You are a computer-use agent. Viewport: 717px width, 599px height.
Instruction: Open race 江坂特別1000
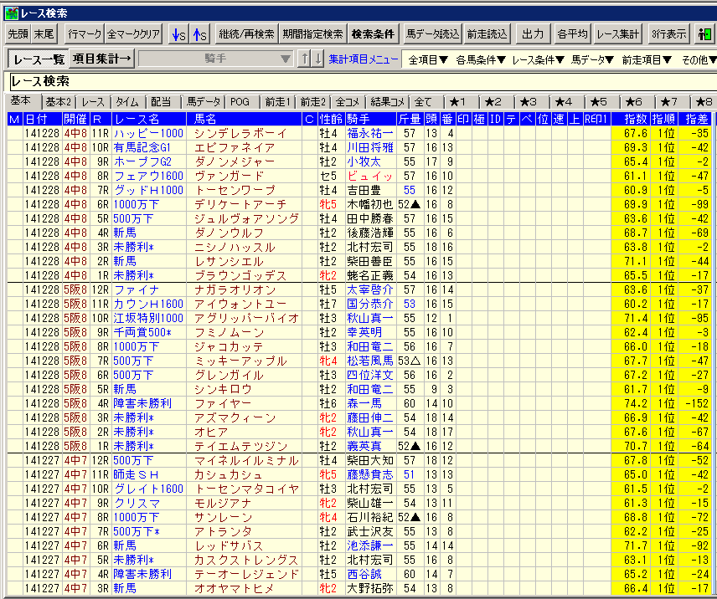coord(148,318)
